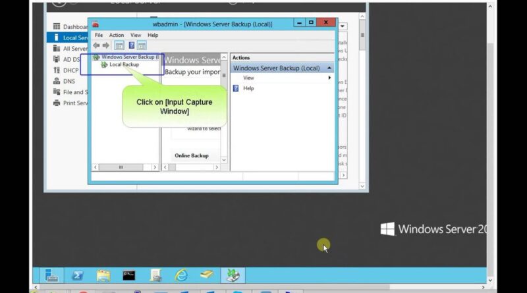
Task: Open the yellow folder taskbar icon
Action: (x=207, y=275)
